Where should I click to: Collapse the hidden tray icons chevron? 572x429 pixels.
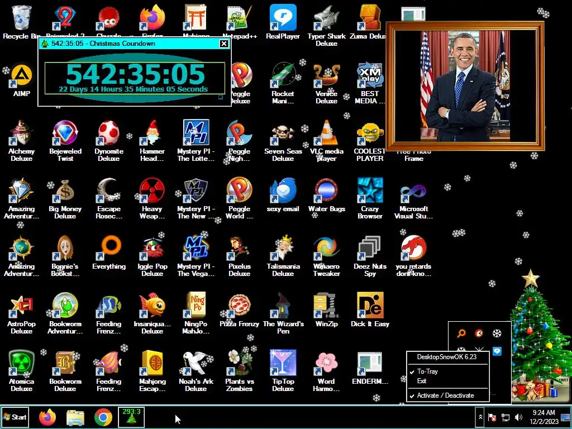click(480, 417)
